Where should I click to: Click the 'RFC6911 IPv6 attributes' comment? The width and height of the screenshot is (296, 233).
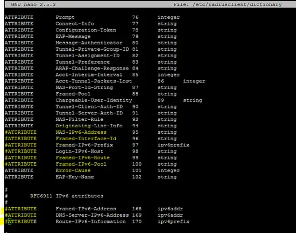(67, 196)
